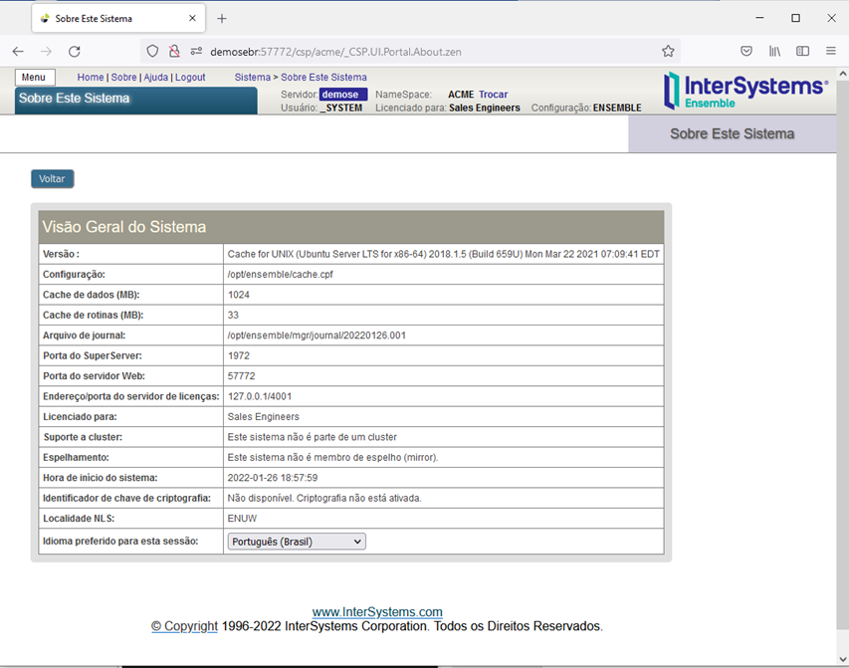Click the mirror status text
Screen dimensions: 849x668
[x=333, y=457]
